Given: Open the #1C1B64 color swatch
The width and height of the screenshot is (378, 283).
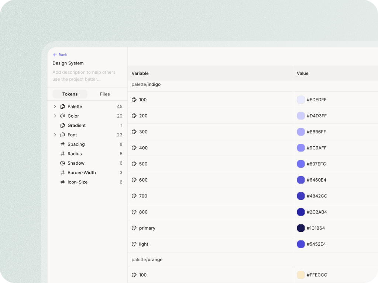Looking at the screenshot, I should pos(301,228).
